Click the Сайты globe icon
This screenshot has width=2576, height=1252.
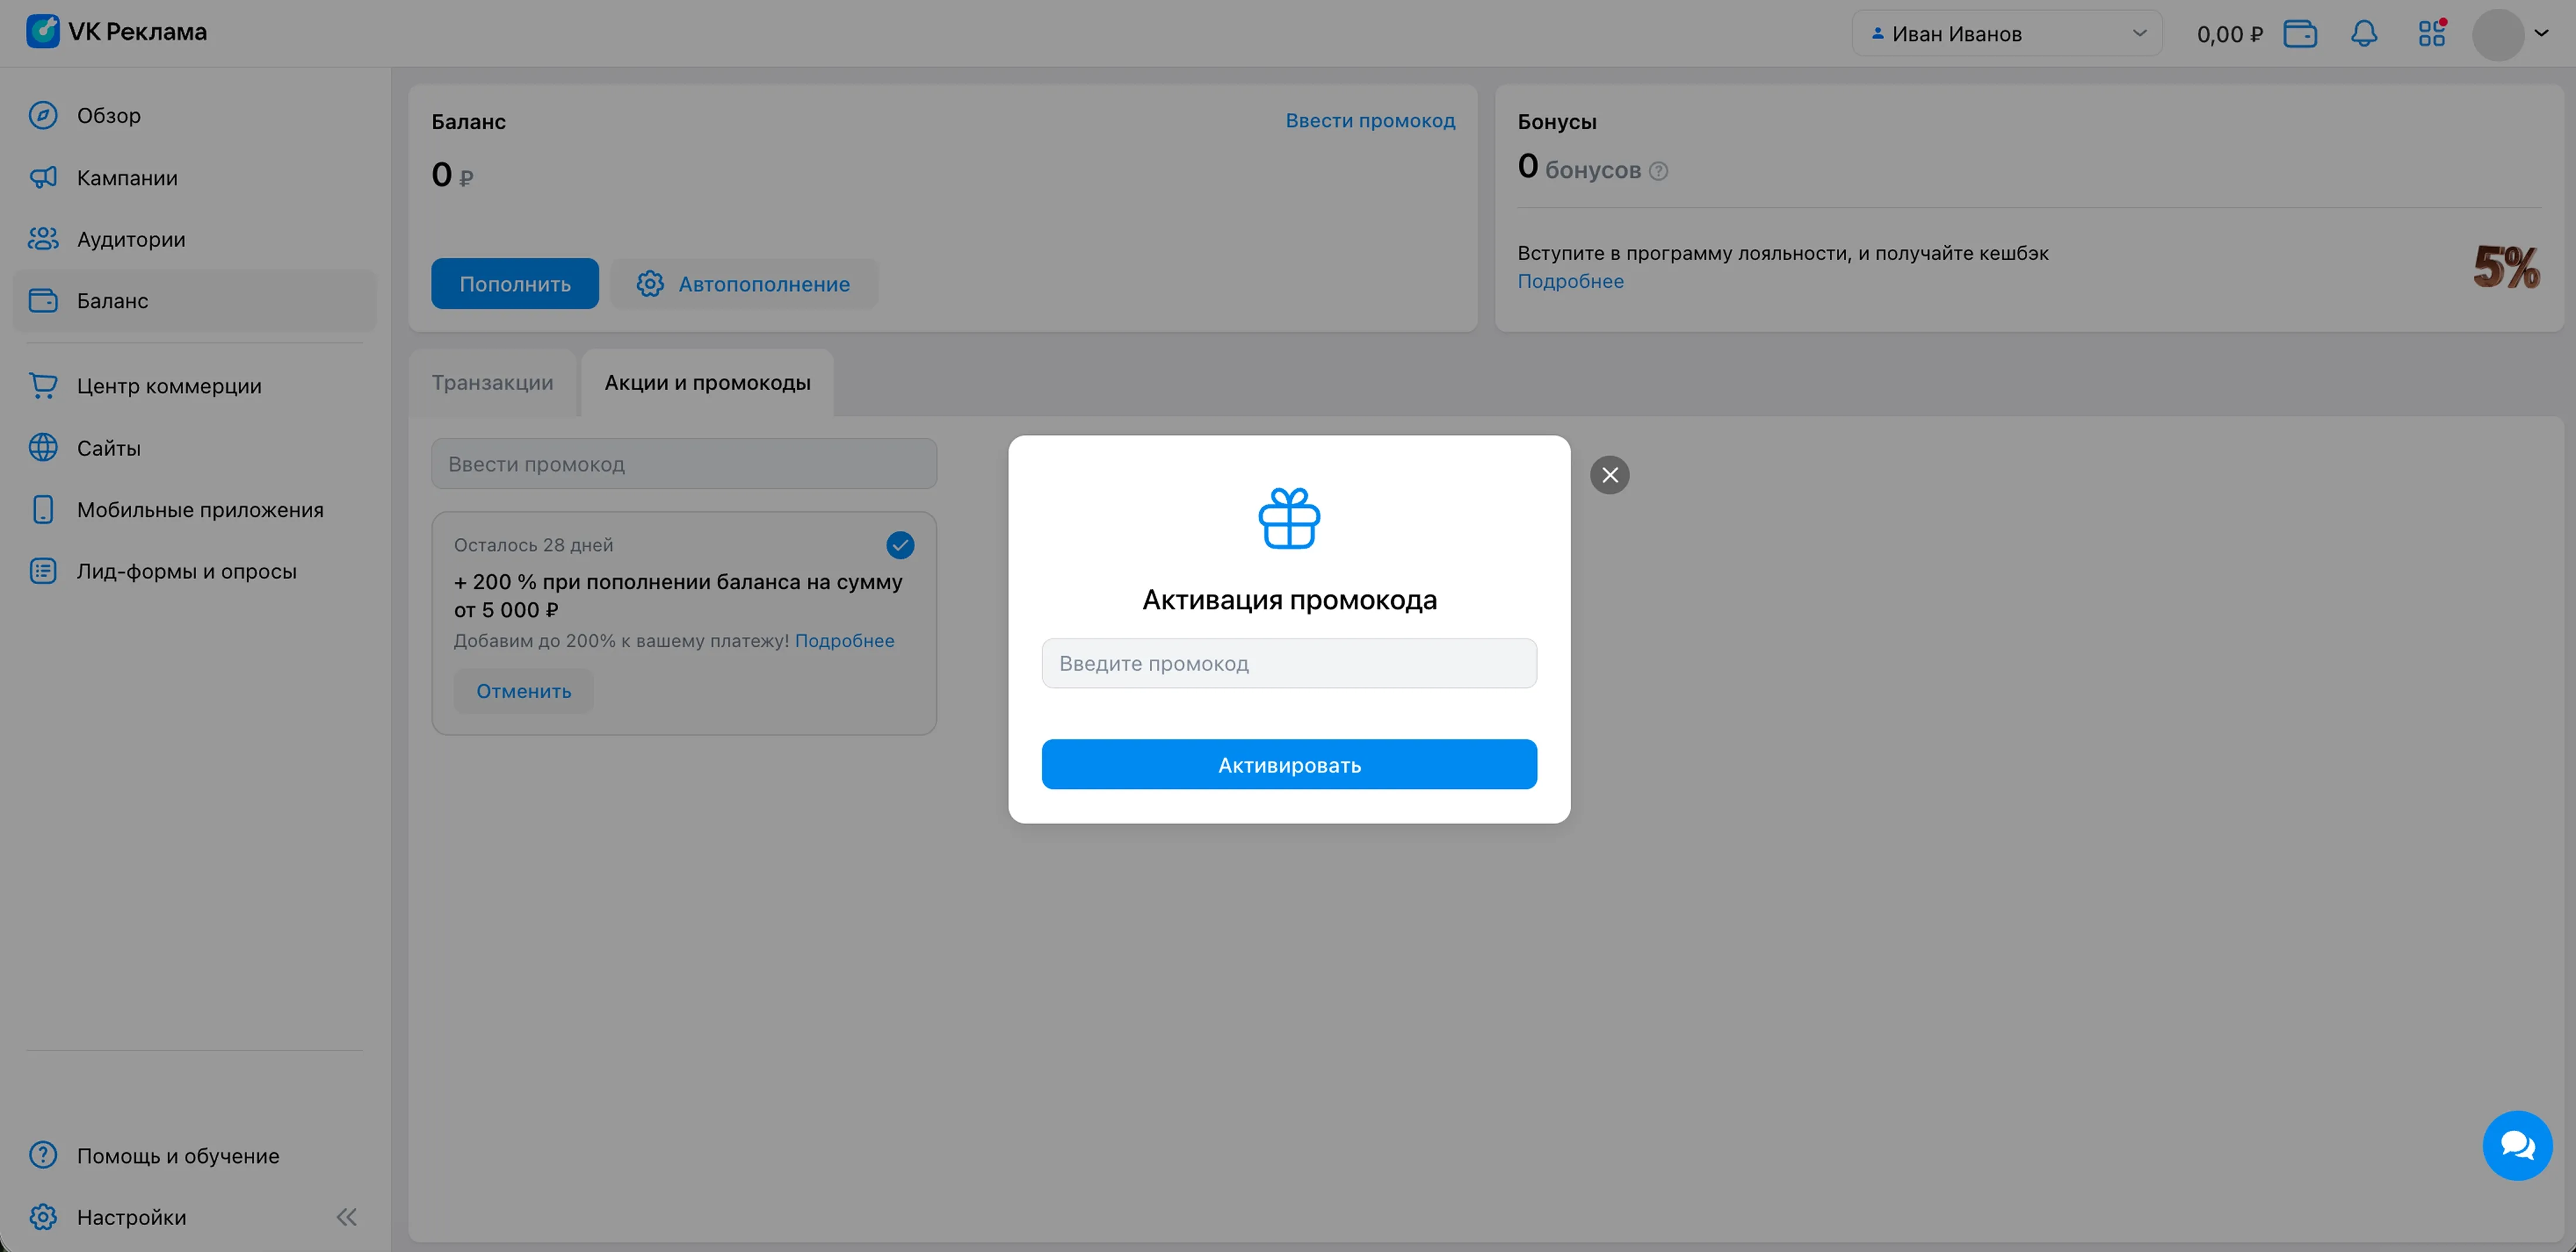click(x=43, y=448)
